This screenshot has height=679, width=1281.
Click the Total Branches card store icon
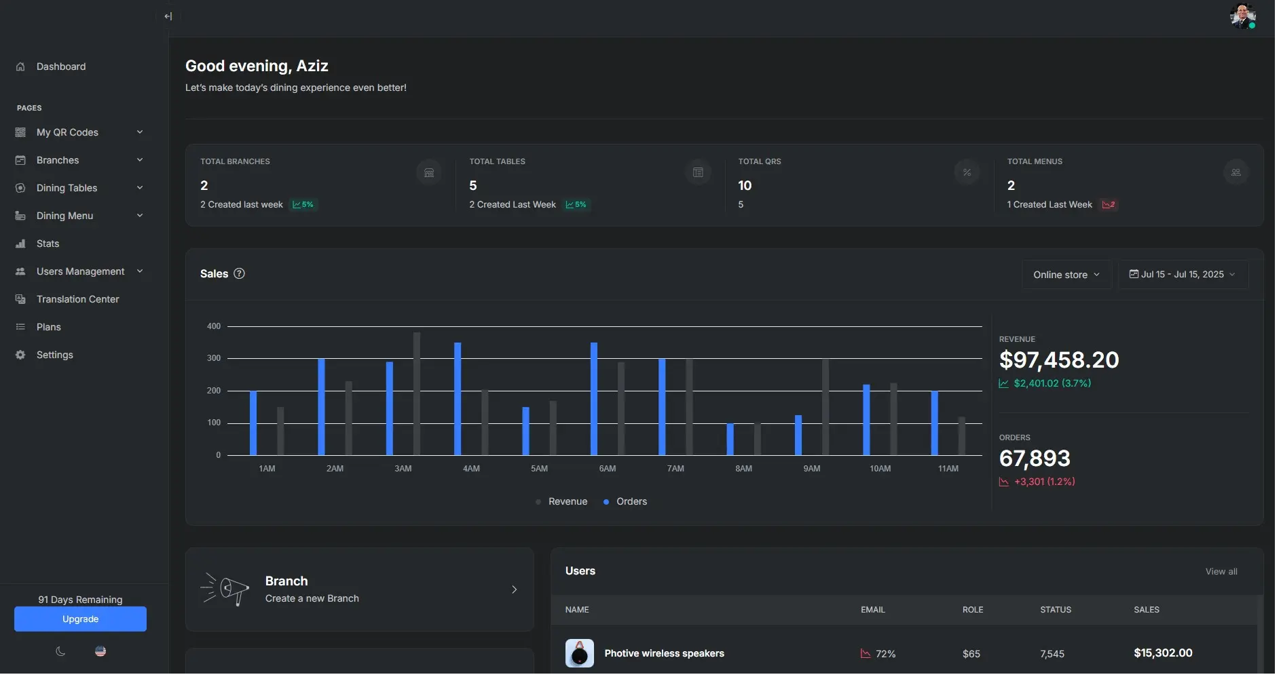tap(429, 173)
